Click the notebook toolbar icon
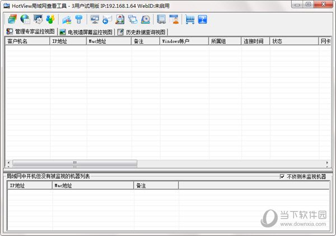 [x=161, y=19]
